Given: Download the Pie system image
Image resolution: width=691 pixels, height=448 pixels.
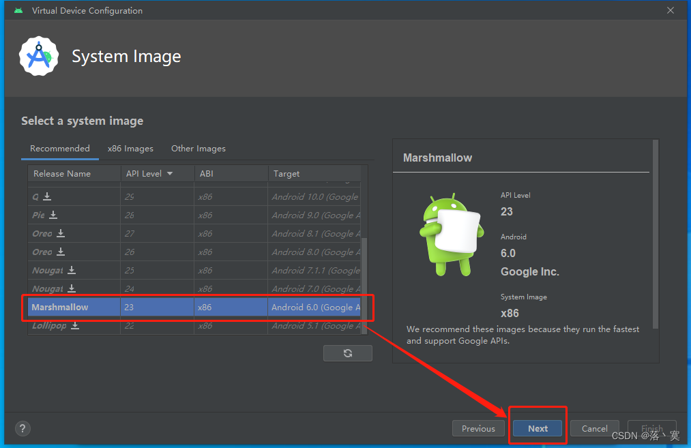Looking at the screenshot, I should coord(53,215).
